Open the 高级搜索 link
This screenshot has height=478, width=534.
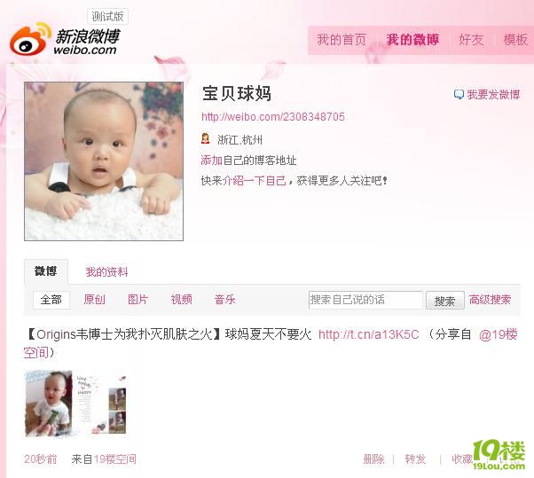490,300
